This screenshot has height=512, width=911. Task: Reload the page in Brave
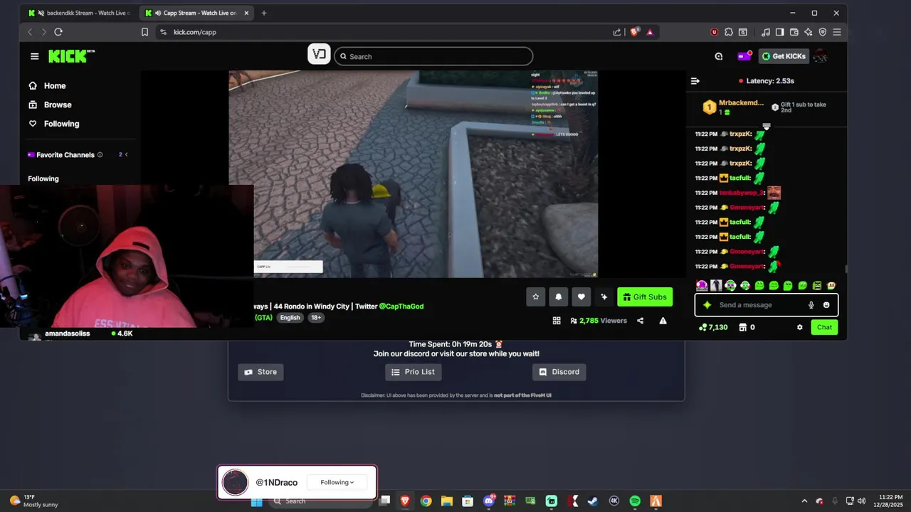[x=58, y=32]
